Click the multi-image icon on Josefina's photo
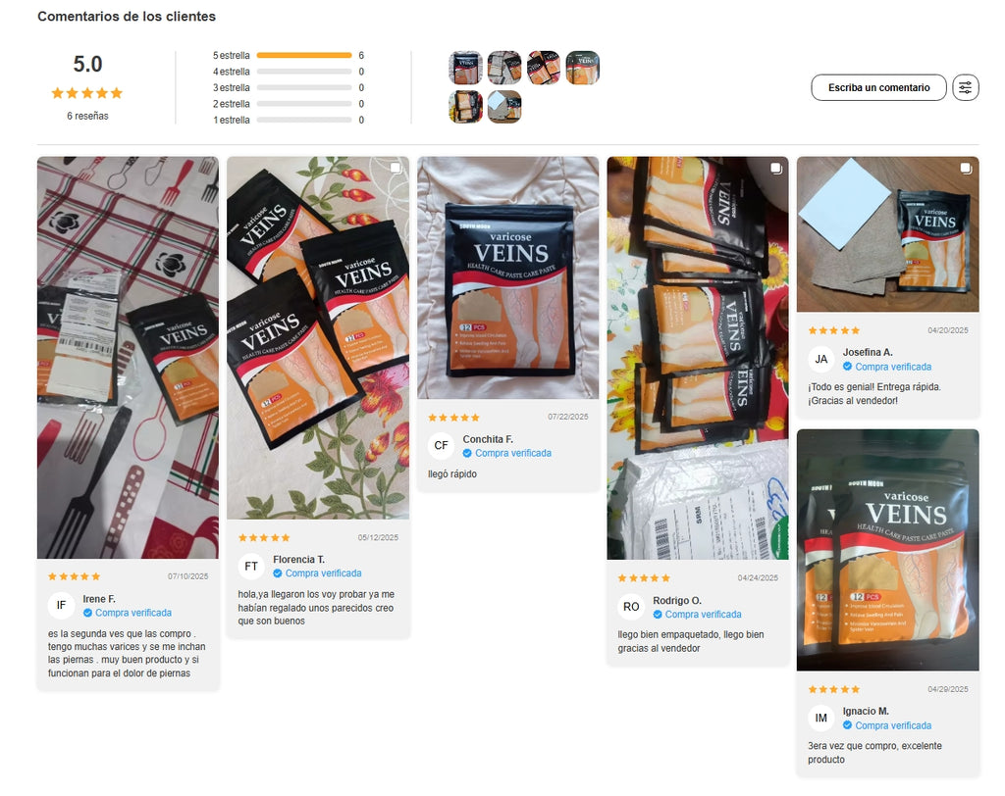The height and width of the screenshot is (796, 1005). click(x=966, y=168)
